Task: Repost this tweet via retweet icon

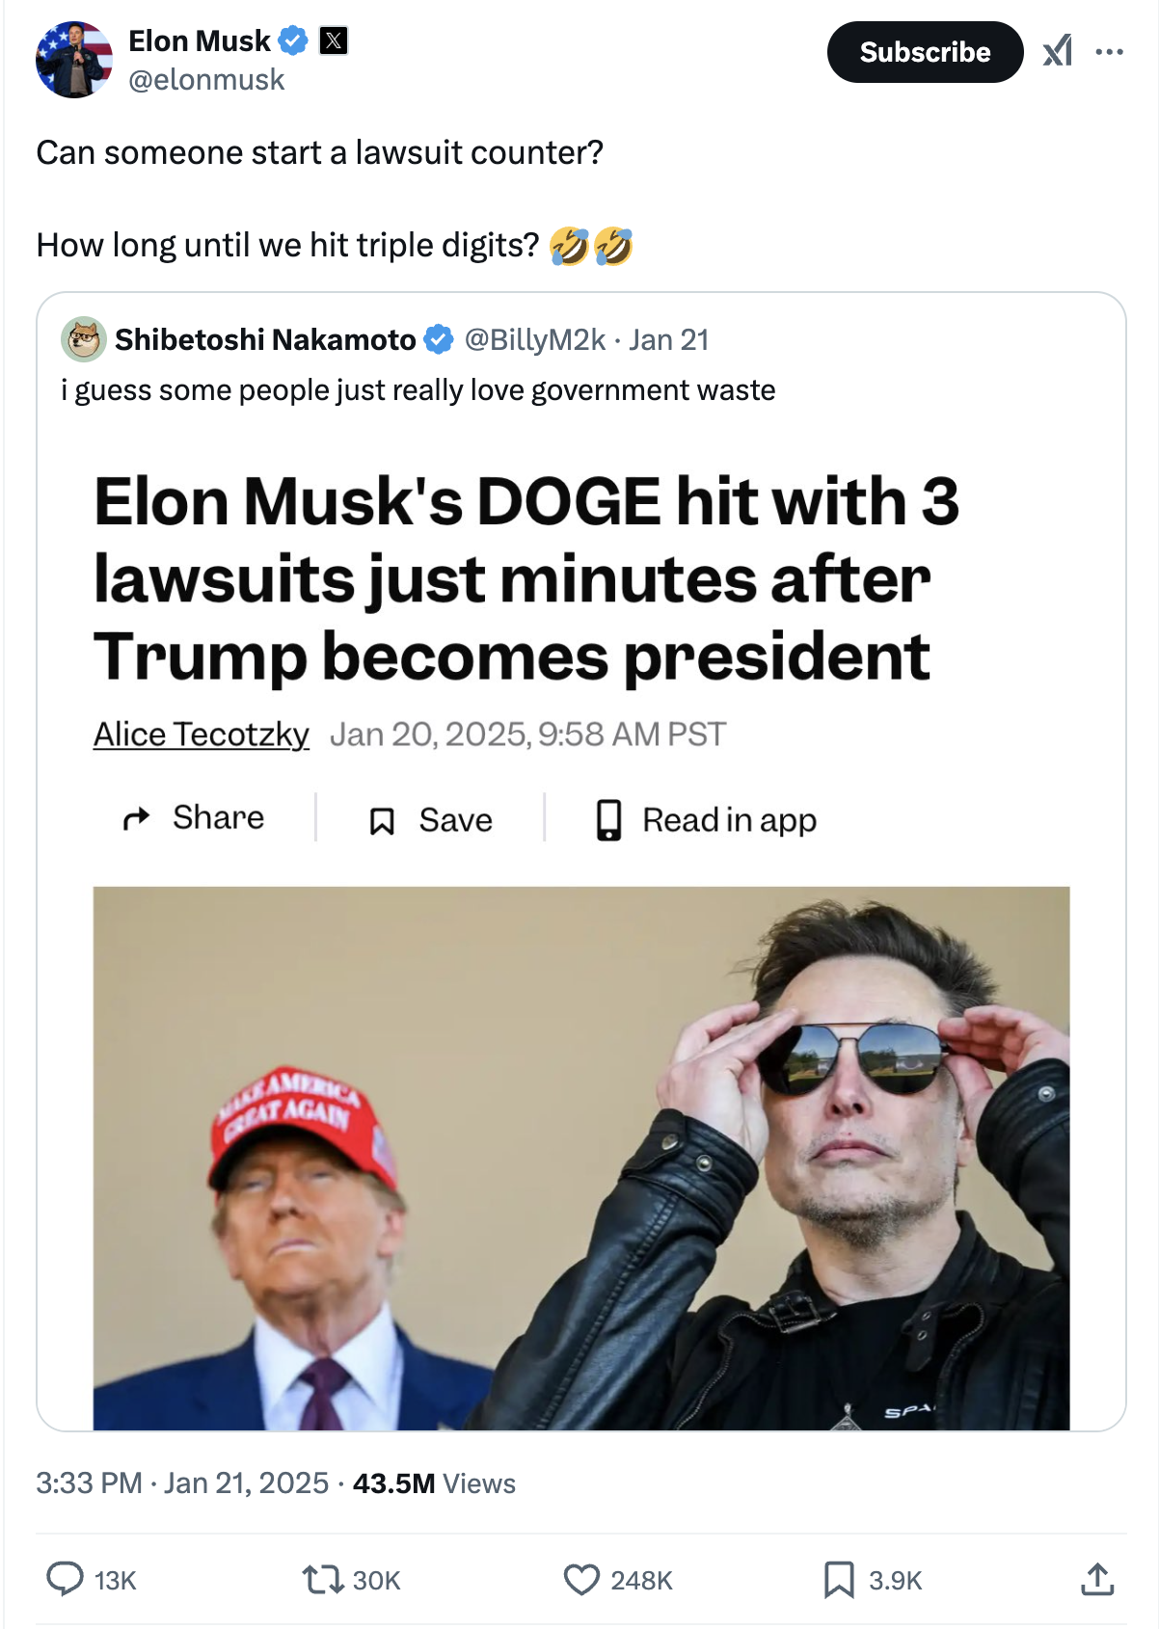Action: coord(322,1579)
